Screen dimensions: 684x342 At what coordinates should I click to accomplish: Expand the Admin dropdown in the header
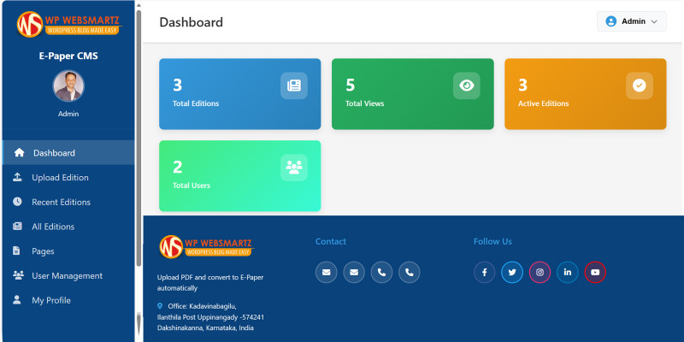point(631,21)
